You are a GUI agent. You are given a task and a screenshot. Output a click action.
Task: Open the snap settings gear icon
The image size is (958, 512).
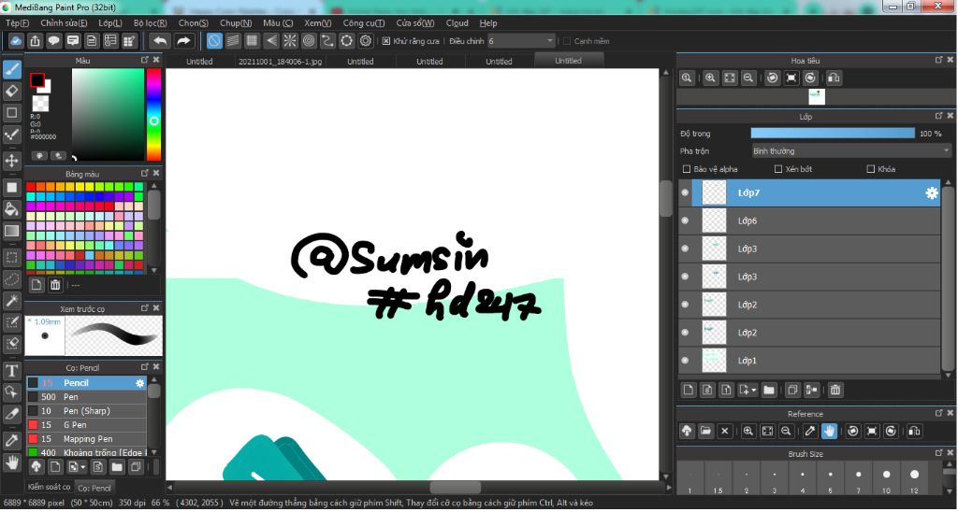click(x=366, y=41)
